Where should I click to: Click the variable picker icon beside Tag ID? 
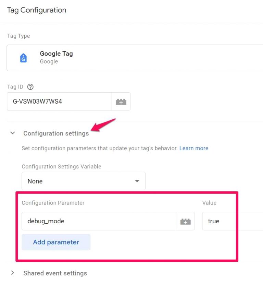(x=121, y=102)
